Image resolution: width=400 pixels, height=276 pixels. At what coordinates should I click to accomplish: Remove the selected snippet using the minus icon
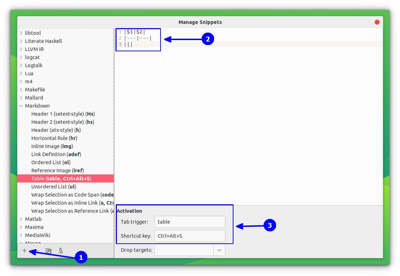coord(37,250)
